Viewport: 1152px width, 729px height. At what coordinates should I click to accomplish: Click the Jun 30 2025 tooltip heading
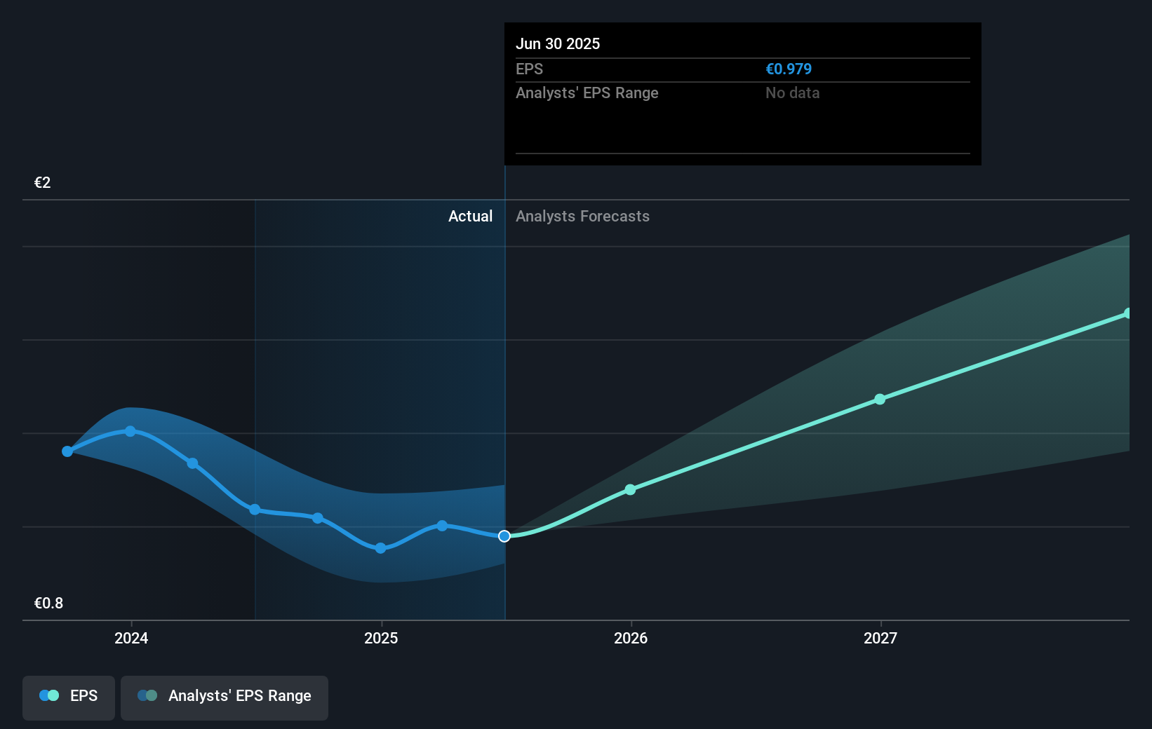(558, 43)
